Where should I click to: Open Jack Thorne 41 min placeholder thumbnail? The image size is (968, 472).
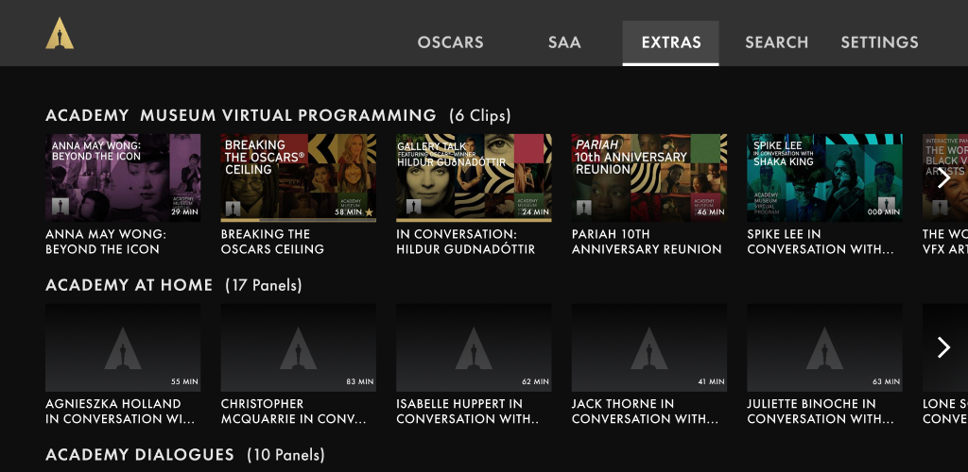tap(648, 346)
